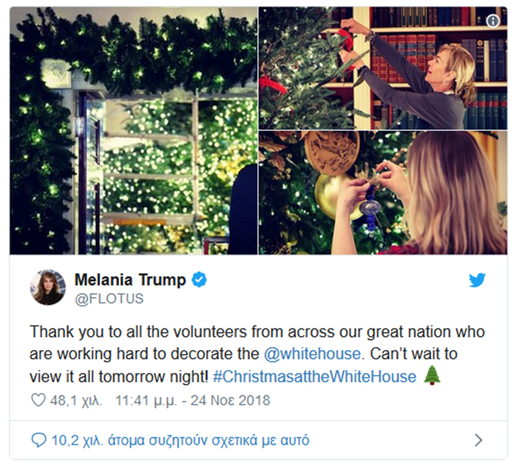Click the 48,1 χιλ. likes count
Viewport: 518px width, 468px height.
coord(76,400)
